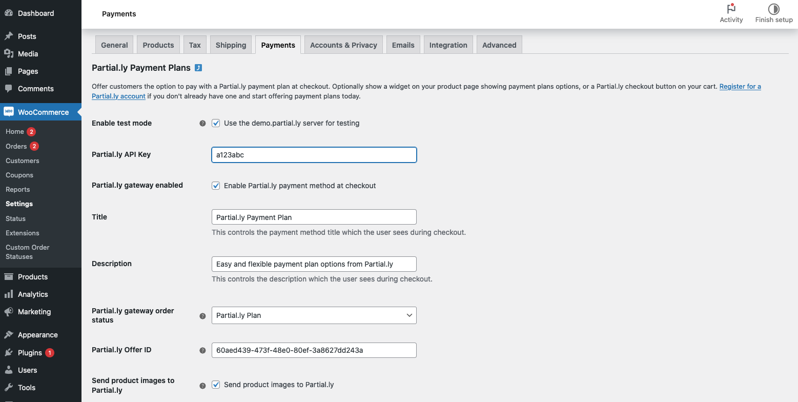798x402 pixels.
Task: Toggle the demo.partial.ly test mode checkbox
Action: pyautogui.click(x=216, y=123)
